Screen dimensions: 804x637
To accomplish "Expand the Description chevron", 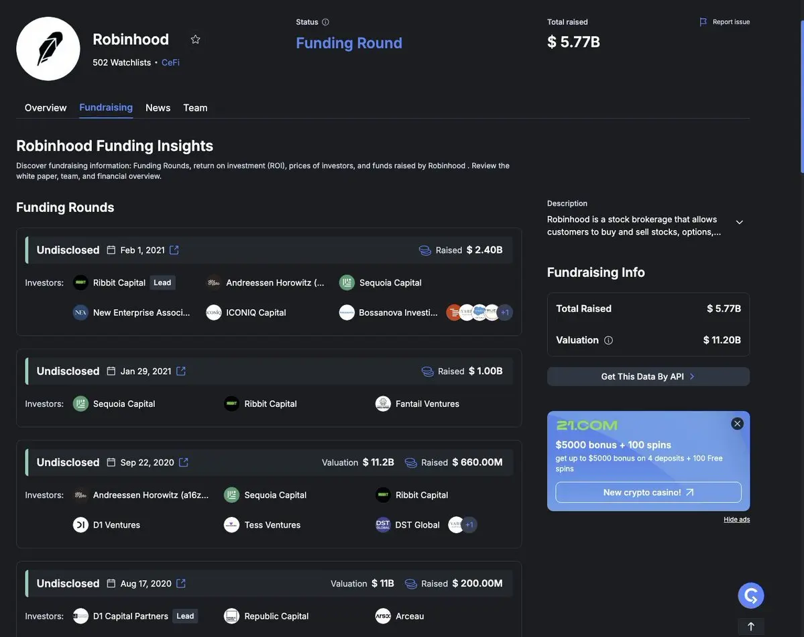I will (x=740, y=222).
